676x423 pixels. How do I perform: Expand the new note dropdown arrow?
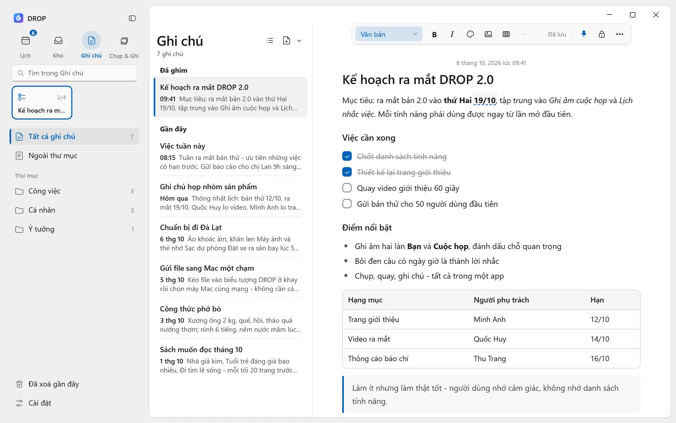[x=299, y=41]
